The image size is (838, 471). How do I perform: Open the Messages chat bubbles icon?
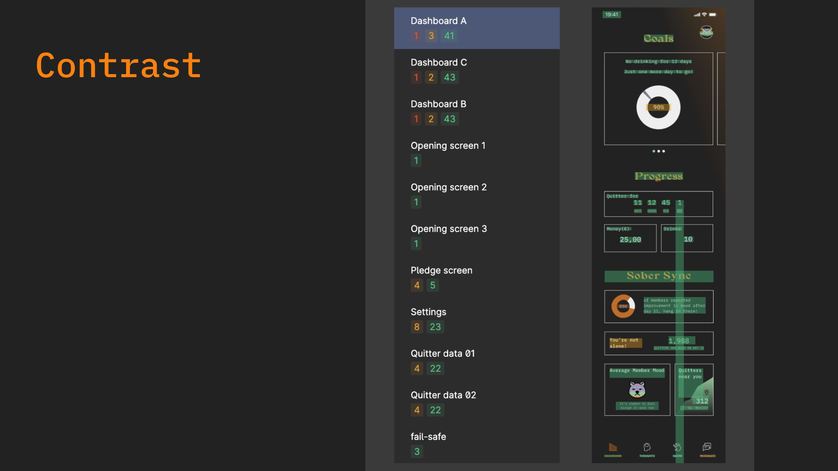pos(707,447)
